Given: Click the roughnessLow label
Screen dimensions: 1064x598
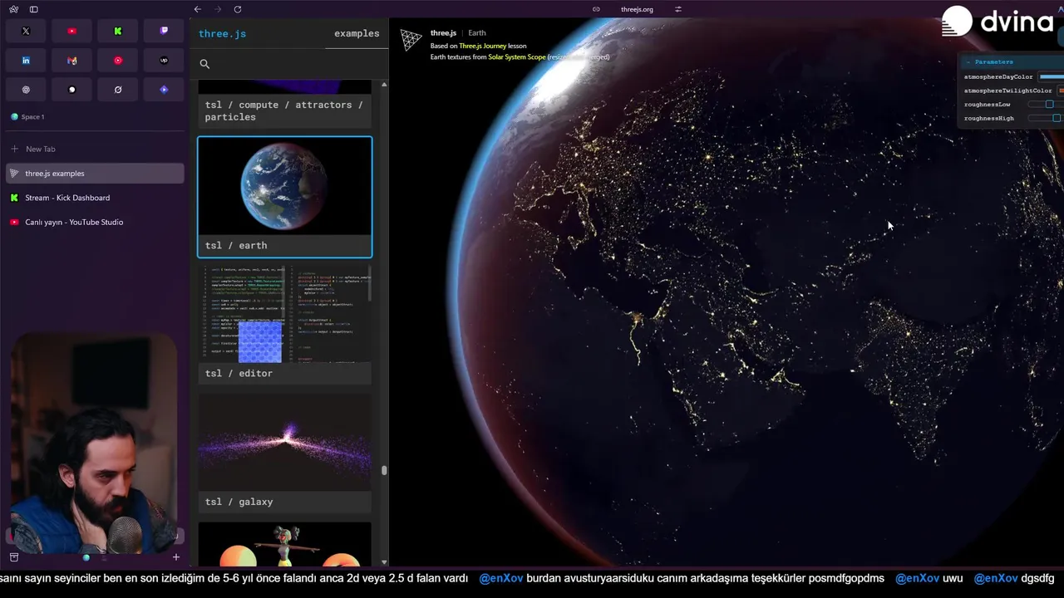Looking at the screenshot, I should coord(988,105).
